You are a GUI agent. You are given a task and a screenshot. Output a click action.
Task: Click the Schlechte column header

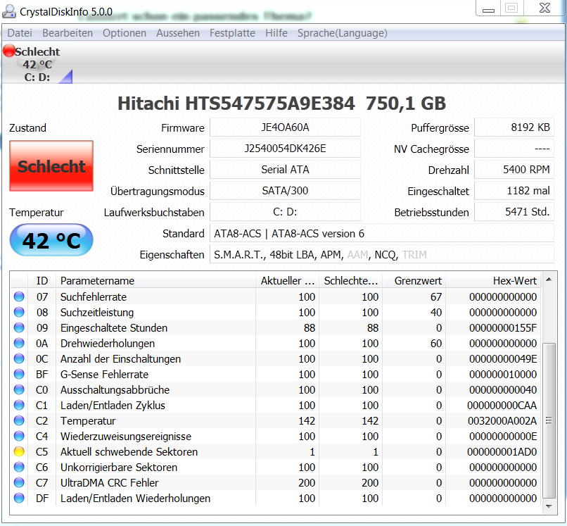(x=351, y=280)
